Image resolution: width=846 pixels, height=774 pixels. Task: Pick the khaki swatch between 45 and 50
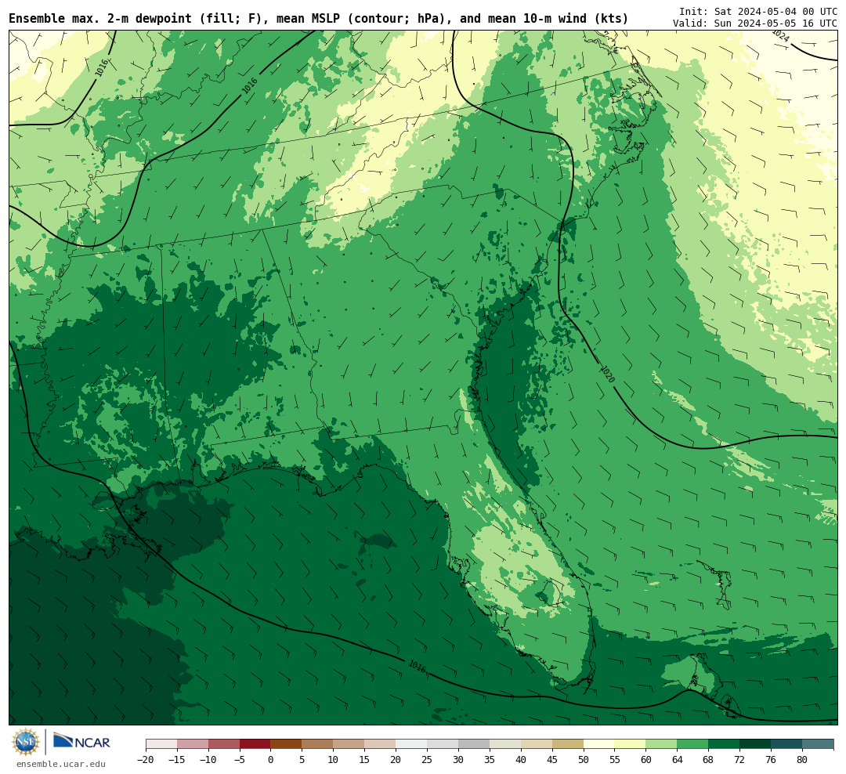pyautogui.click(x=568, y=744)
